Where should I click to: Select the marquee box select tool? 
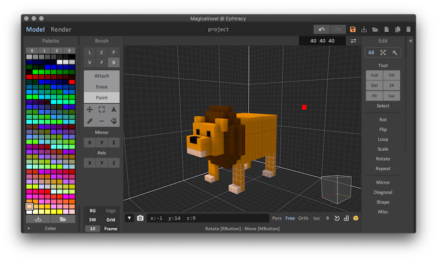coord(102,109)
